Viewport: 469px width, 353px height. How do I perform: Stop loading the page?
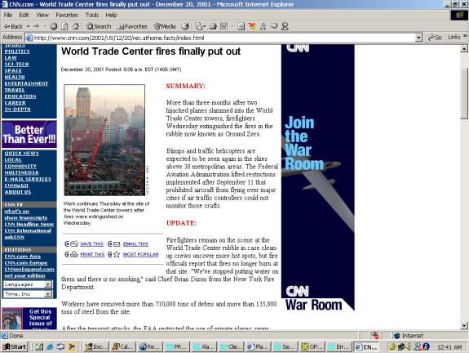[54, 26]
